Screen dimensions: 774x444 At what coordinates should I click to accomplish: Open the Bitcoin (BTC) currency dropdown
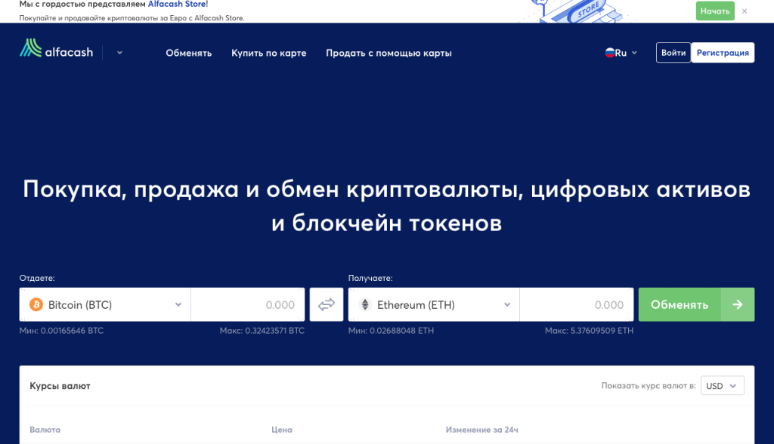pos(105,305)
